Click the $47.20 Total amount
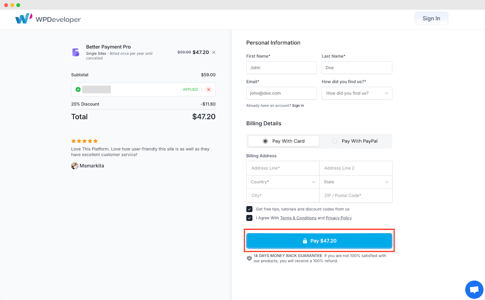 click(204, 117)
